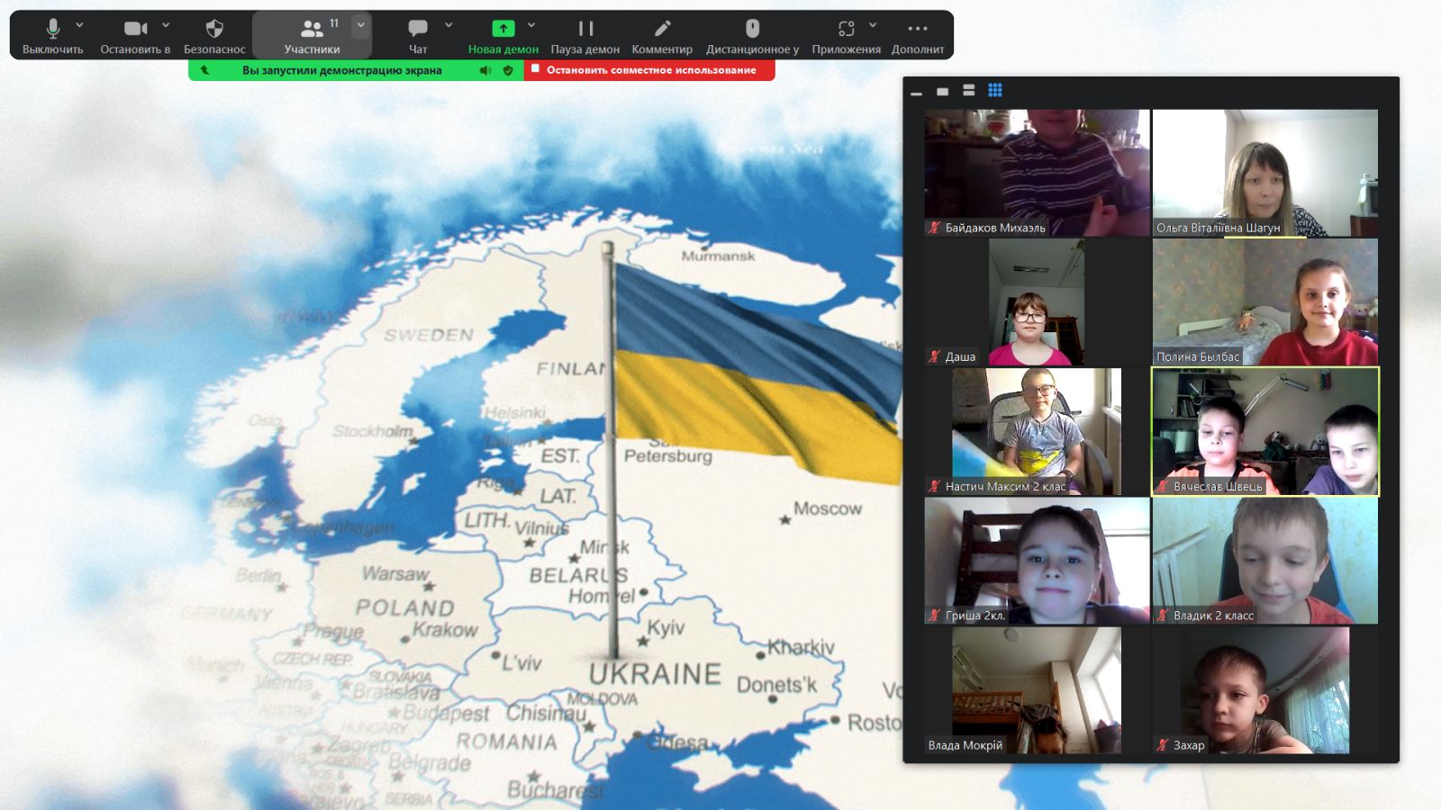Screen dimensions: 1441x810
Task: Open the dropdown arrow beside Участники
Action: pyautogui.click(x=360, y=25)
